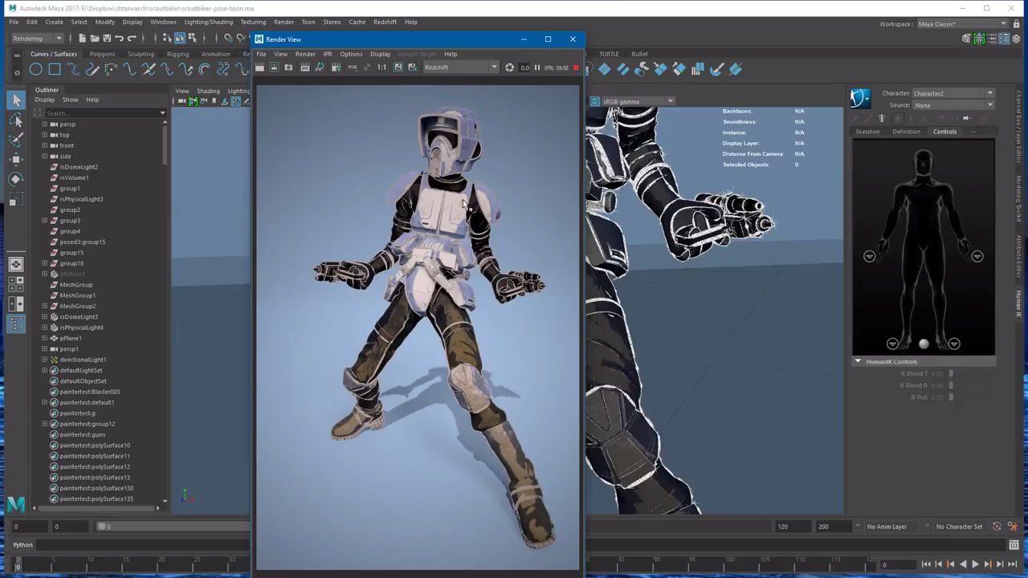1028x578 pixels.
Task: Open Redshift renderer dropdown in Render View
Action: coord(460,67)
